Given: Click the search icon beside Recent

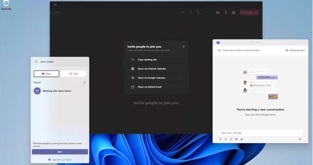Looking at the screenshot, I should pyautogui.click(x=85, y=82).
